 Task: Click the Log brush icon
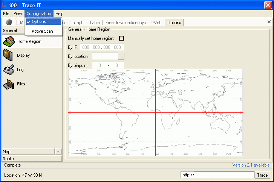coord(9,70)
